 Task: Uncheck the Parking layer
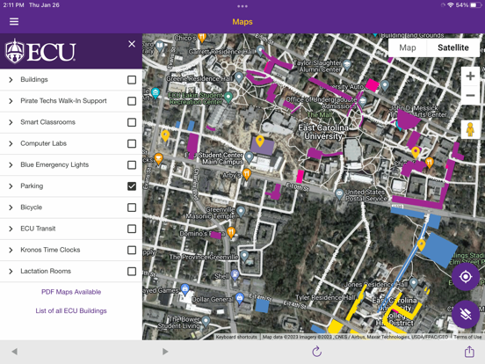[x=132, y=186]
